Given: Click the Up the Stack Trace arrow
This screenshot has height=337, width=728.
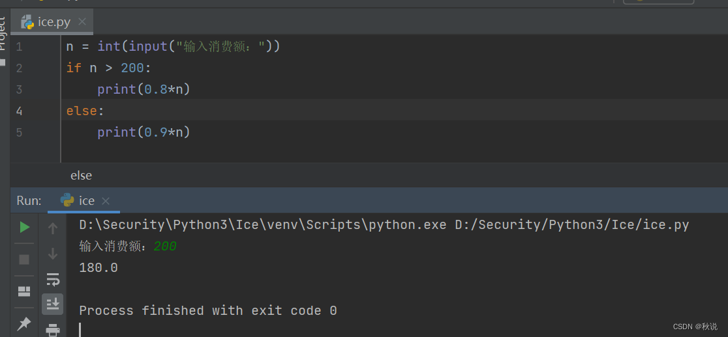Looking at the screenshot, I should coord(52,228).
